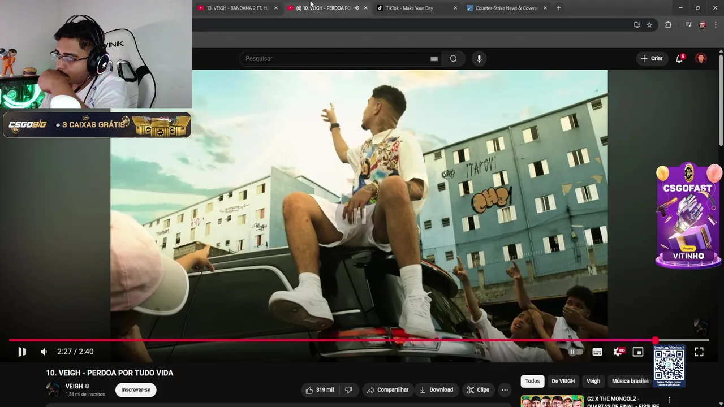724x407 pixels.
Task: Select the Música brasileira filter chip
Action: pyautogui.click(x=630, y=381)
